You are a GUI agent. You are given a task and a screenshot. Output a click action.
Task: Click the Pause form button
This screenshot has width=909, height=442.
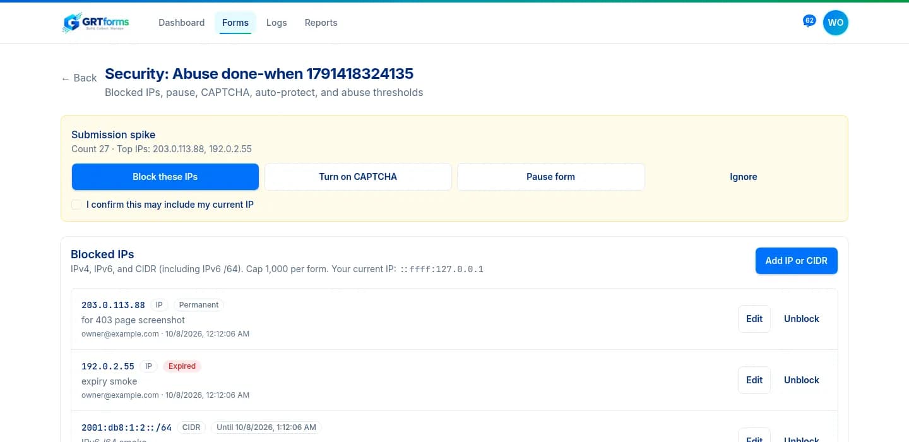(550, 177)
